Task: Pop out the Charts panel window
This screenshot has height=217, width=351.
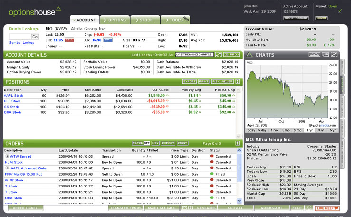Action: pos(334,54)
